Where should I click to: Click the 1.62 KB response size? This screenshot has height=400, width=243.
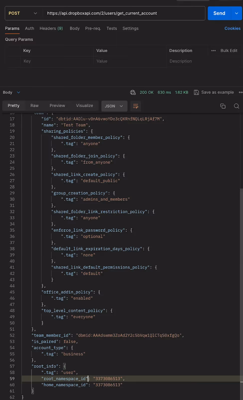182,92
